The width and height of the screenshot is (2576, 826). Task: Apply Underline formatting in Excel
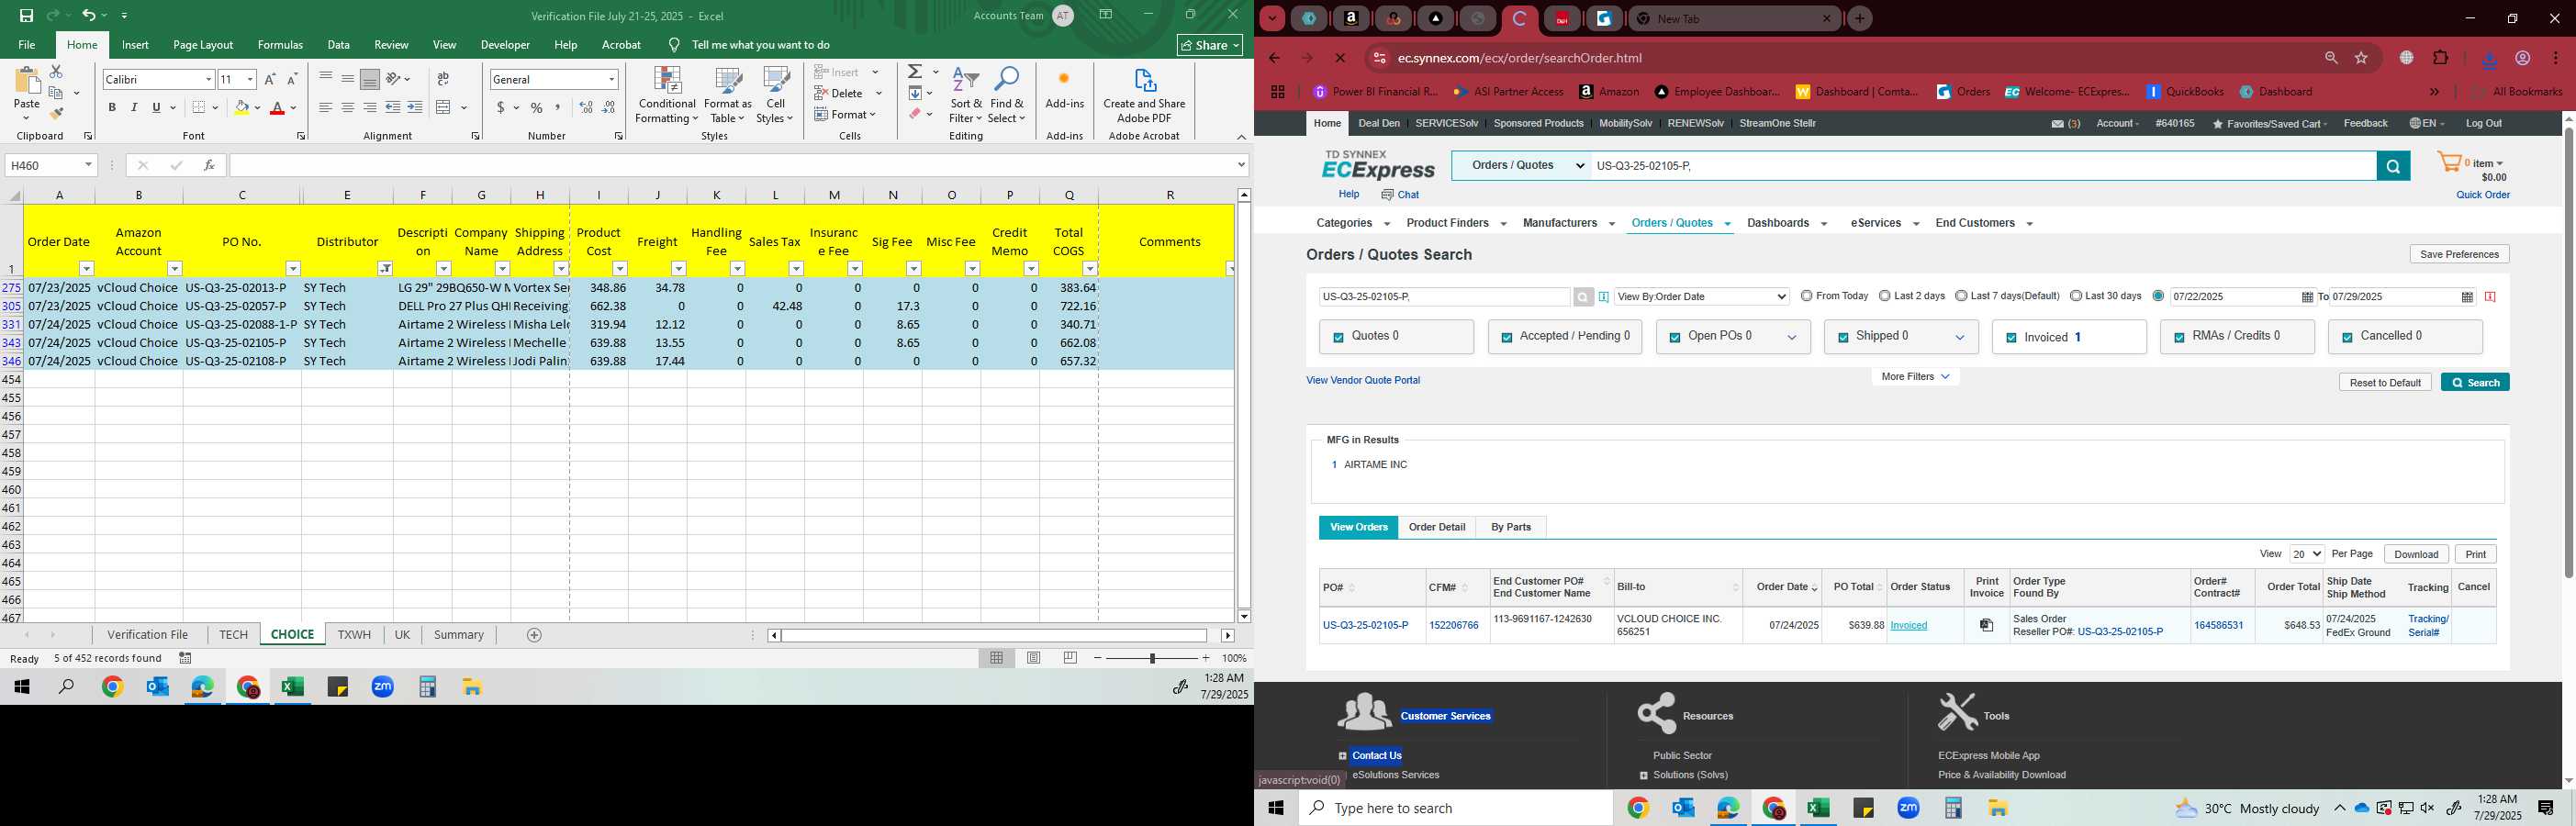pyautogui.click(x=156, y=107)
